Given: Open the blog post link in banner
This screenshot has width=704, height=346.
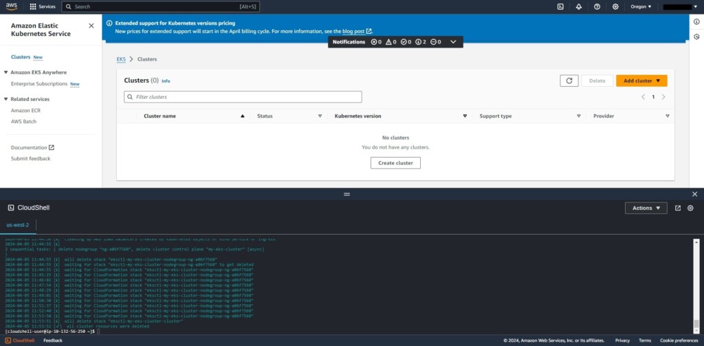Looking at the screenshot, I should [x=357, y=32].
